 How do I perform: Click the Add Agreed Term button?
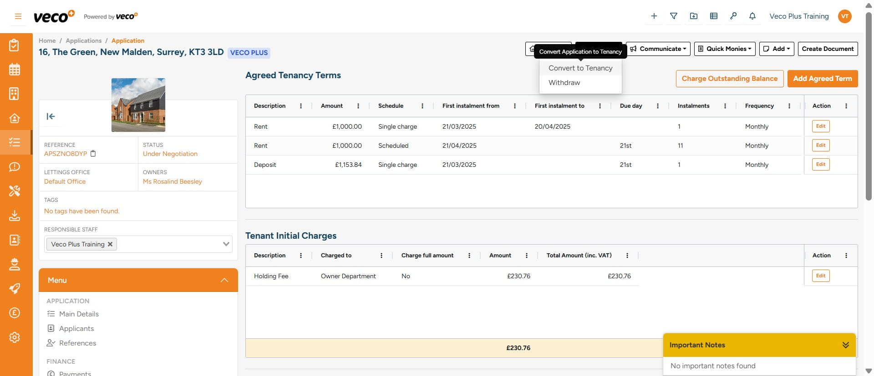(822, 79)
